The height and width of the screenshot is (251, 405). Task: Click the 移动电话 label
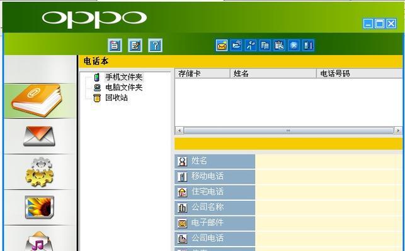[x=207, y=176]
